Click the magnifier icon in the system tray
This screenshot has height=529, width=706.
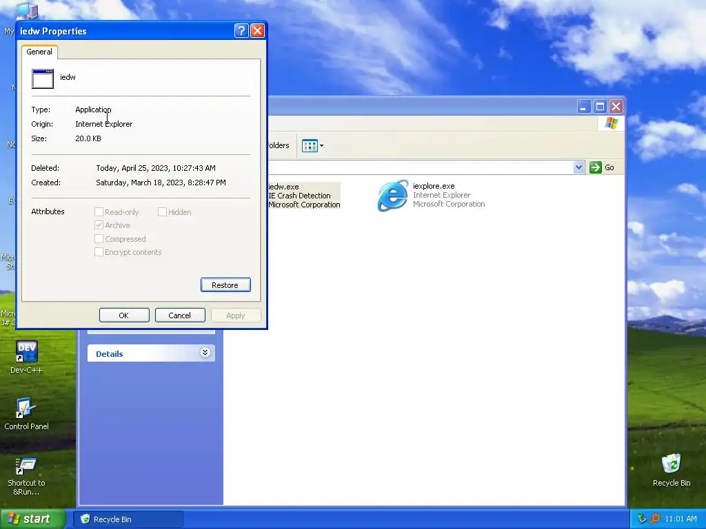pos(655,519)
